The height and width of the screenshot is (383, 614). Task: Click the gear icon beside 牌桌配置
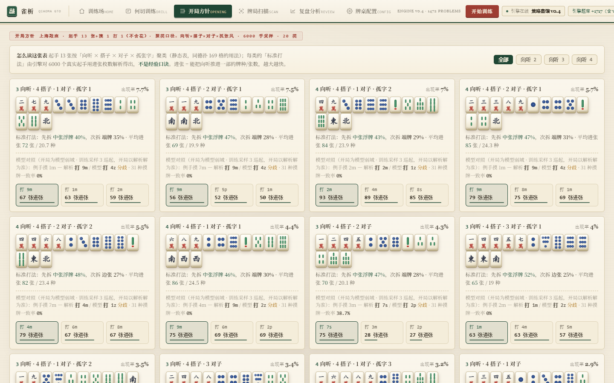pyautogui.click(x=350, y=11)
